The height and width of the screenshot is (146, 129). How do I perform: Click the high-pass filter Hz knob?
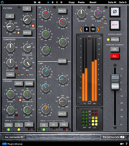10,27
